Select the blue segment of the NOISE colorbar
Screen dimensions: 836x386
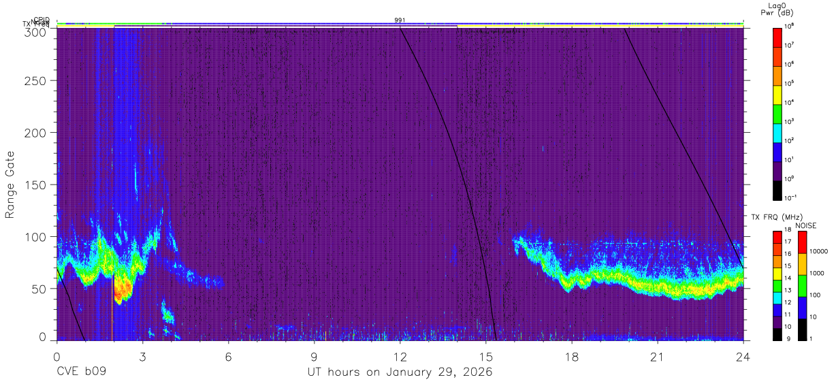(x=801, y=308)
